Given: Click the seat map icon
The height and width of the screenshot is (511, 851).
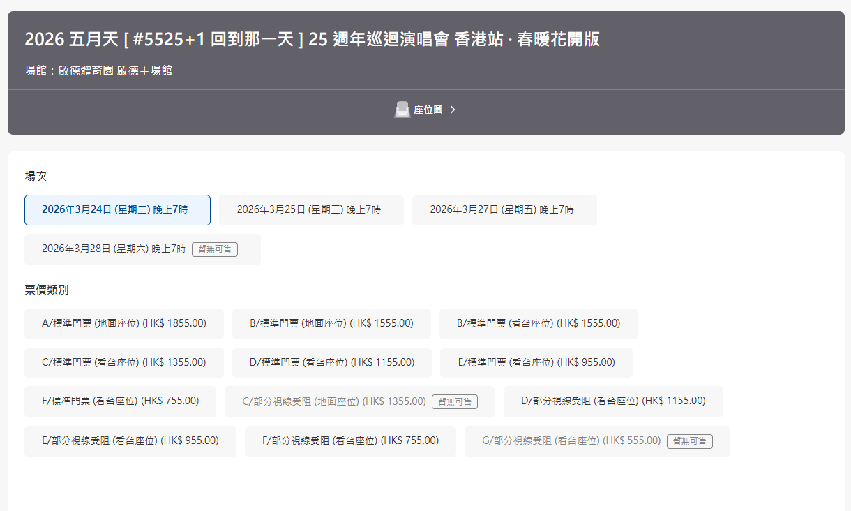Looking at the screenshot, I should [x=402, y=110].
